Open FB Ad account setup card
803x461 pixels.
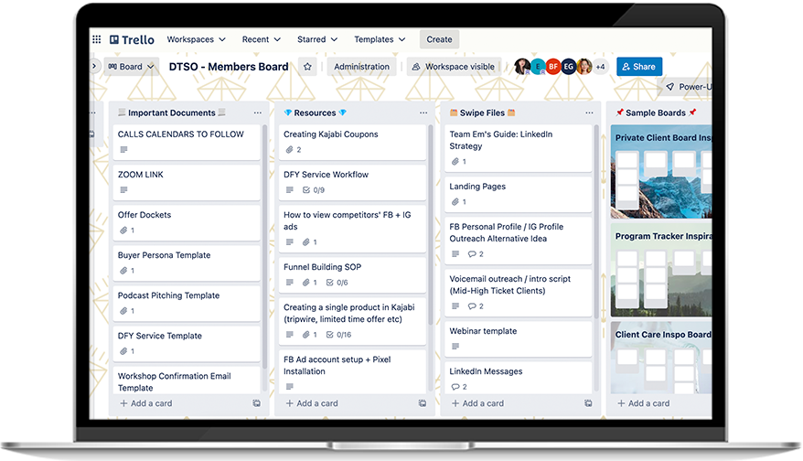[x=352, y=372]
